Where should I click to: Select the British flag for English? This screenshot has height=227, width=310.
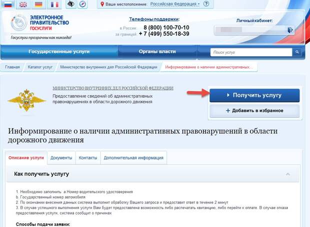23,5
